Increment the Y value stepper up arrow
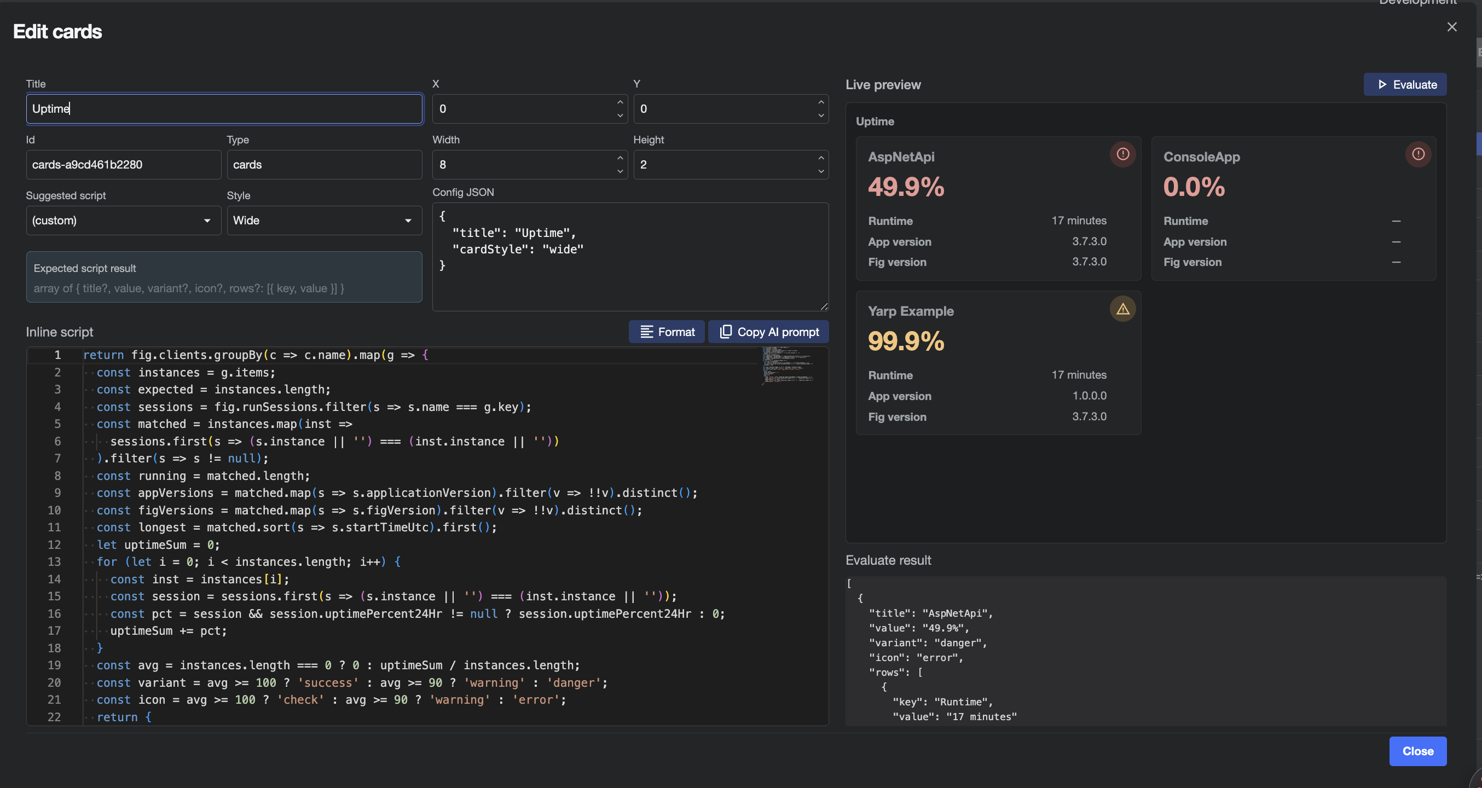 tap(821, 102)
